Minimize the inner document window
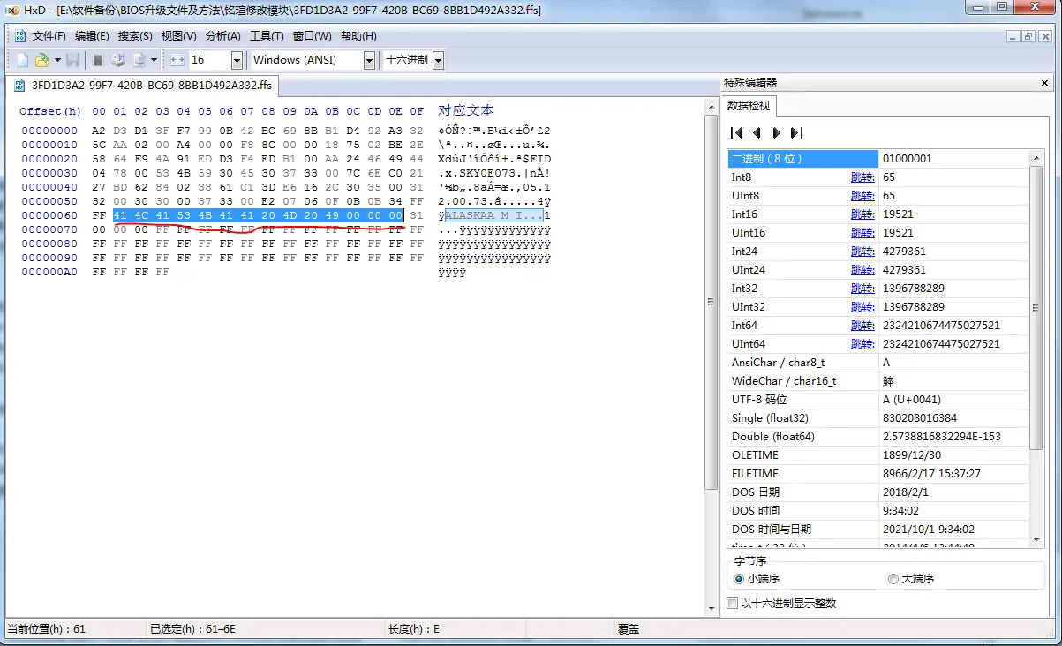1062x646 pixels. [1013, 36]
